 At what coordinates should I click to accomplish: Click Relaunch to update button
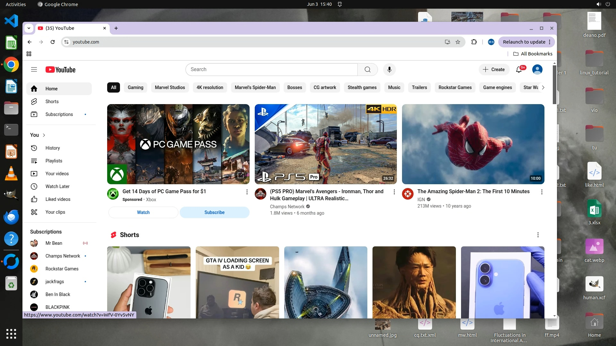tap(524, 42)
